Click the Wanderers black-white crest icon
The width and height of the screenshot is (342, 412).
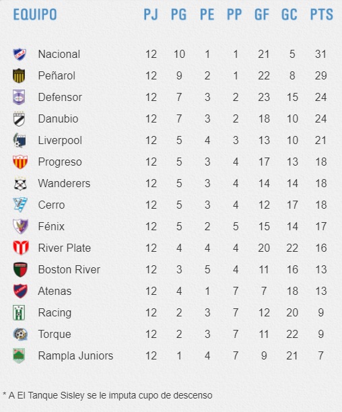coord(20,183)
